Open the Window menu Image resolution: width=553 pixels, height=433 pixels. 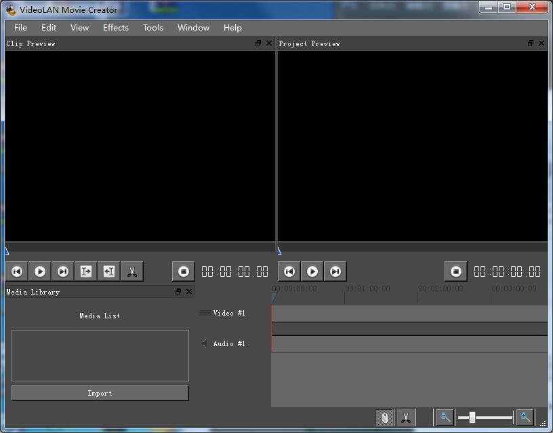pyautogui.click(x=193, y=28)
